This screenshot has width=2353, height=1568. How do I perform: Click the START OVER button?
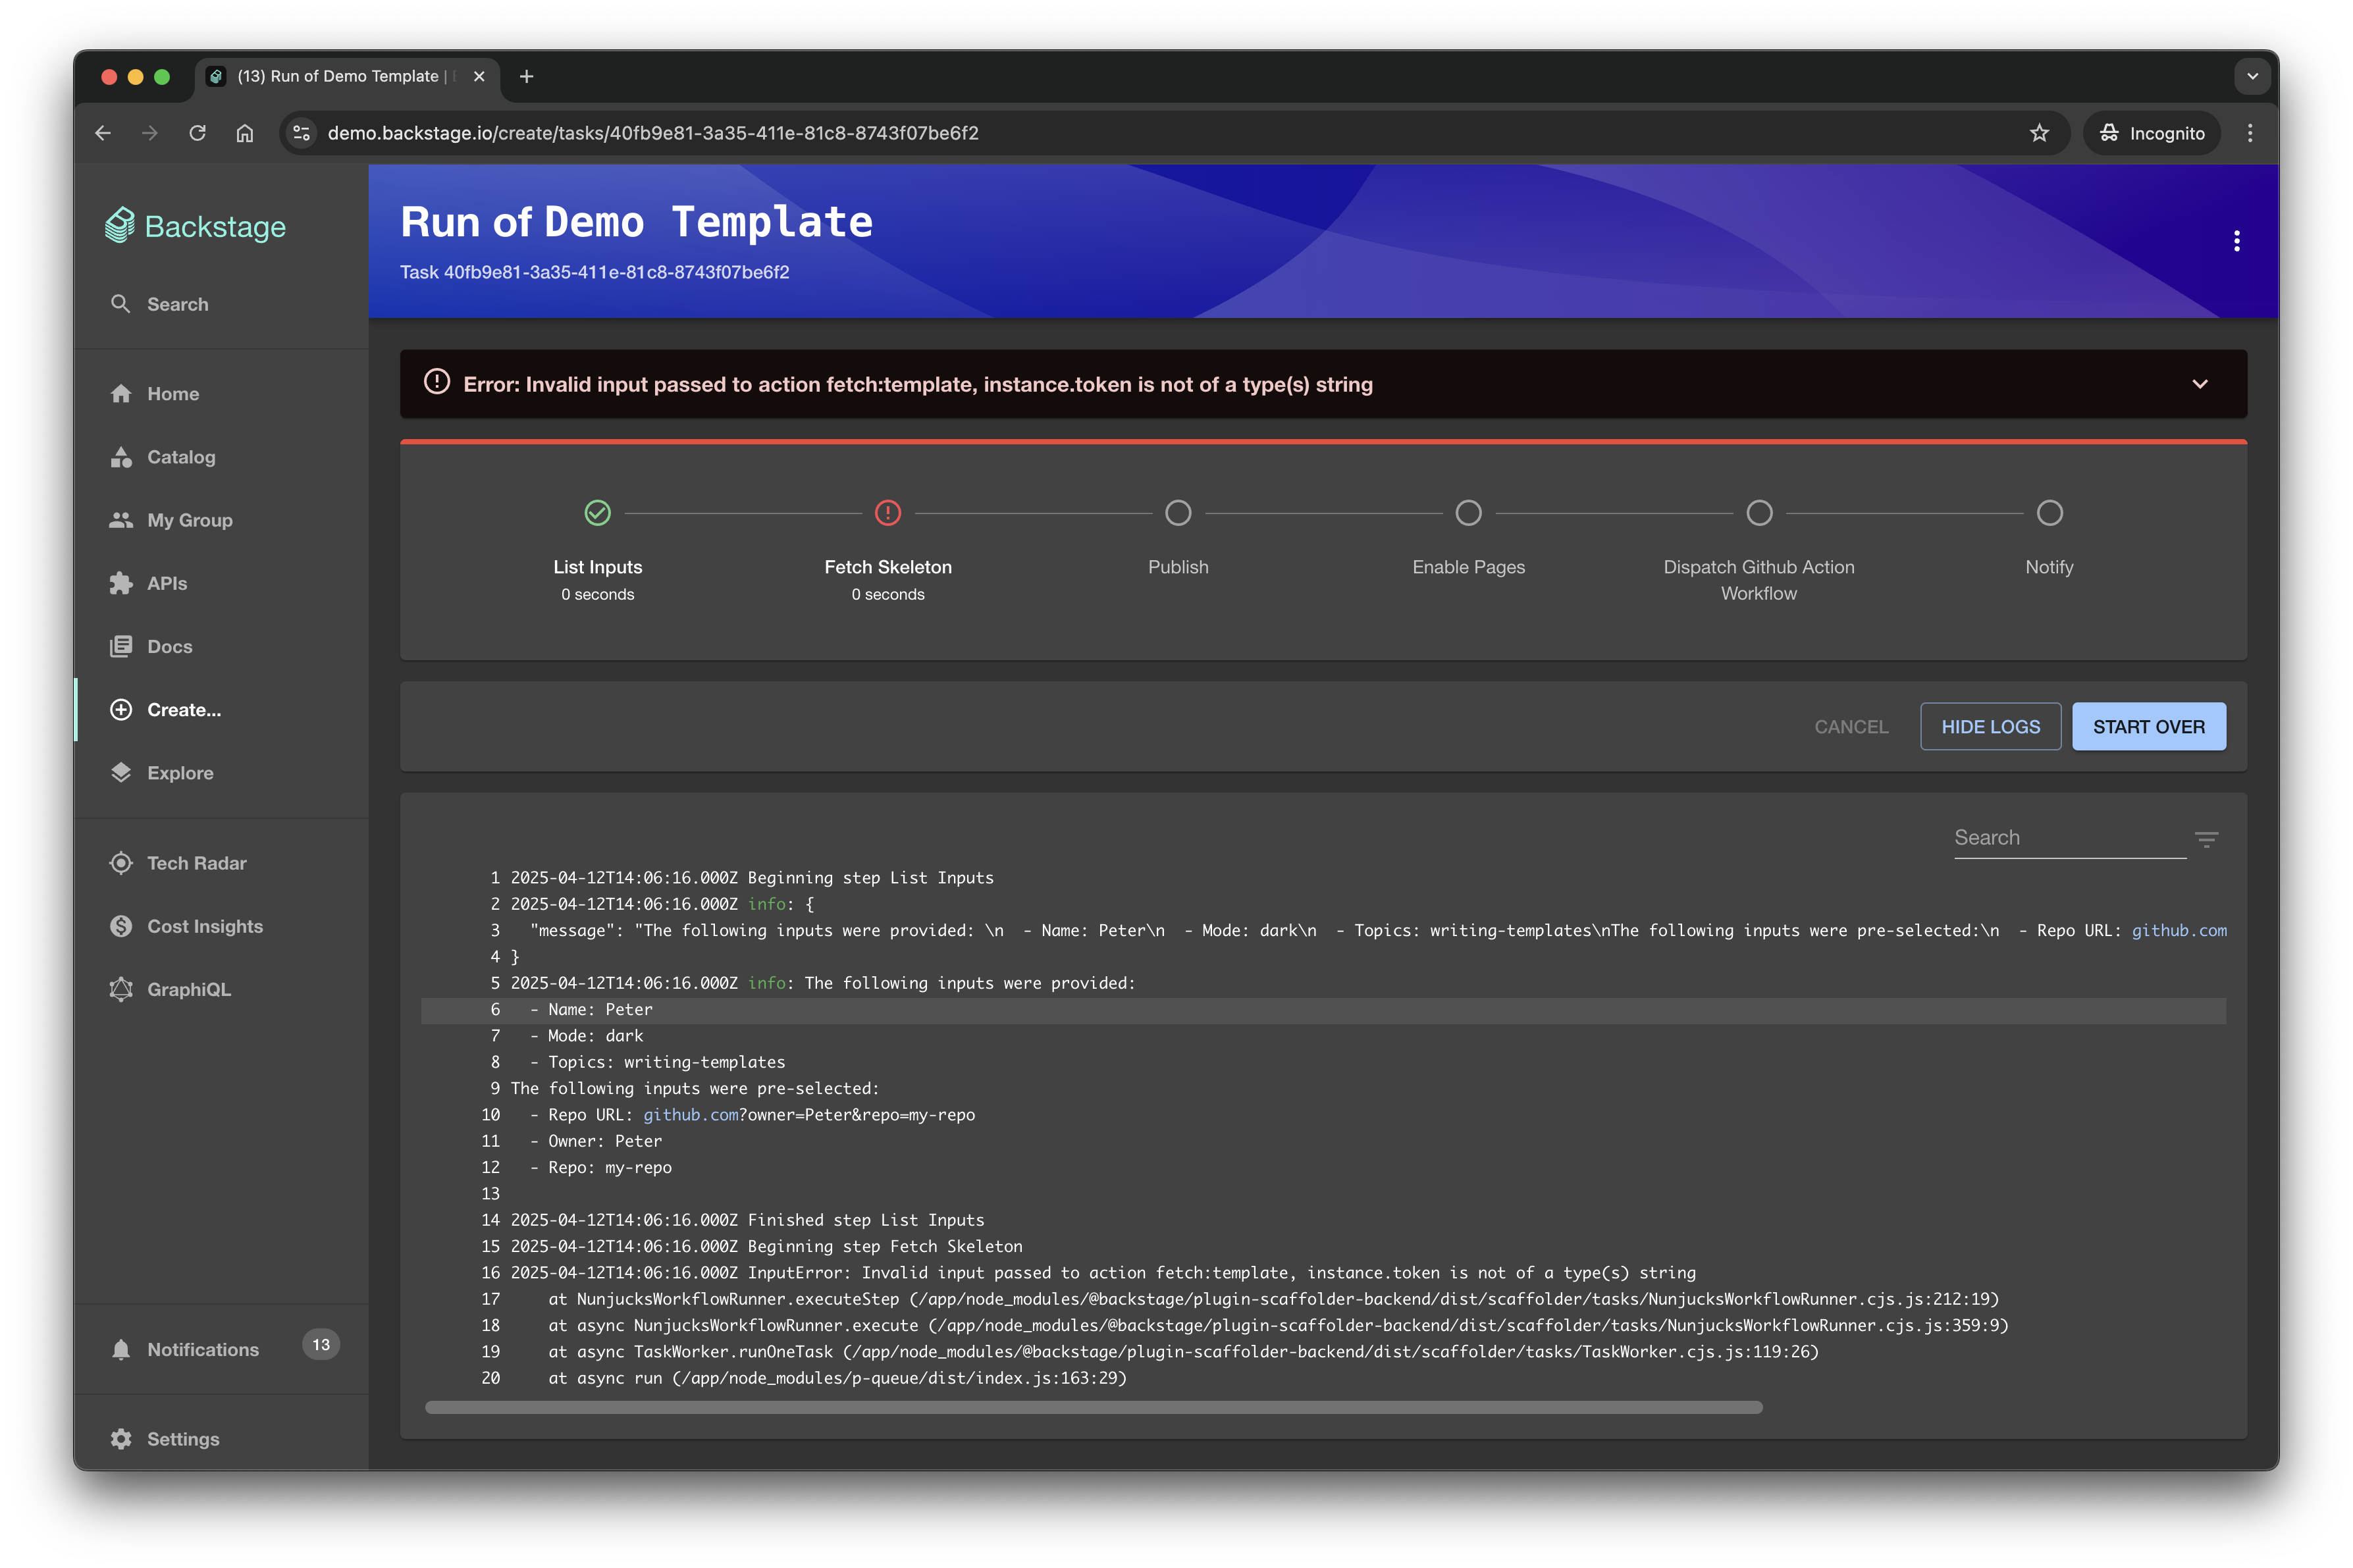tap(2148, 727)
